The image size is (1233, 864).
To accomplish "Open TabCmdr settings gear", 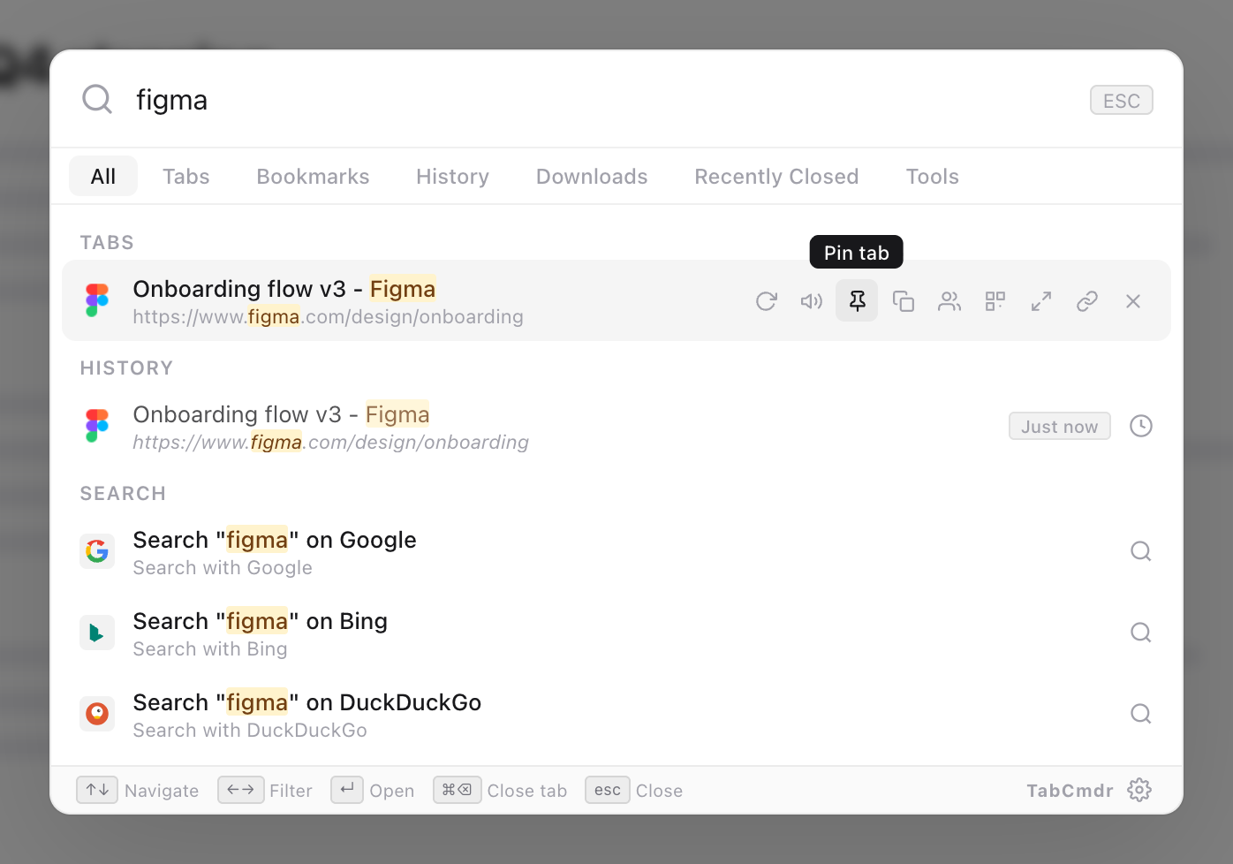I will (1139, 790).
